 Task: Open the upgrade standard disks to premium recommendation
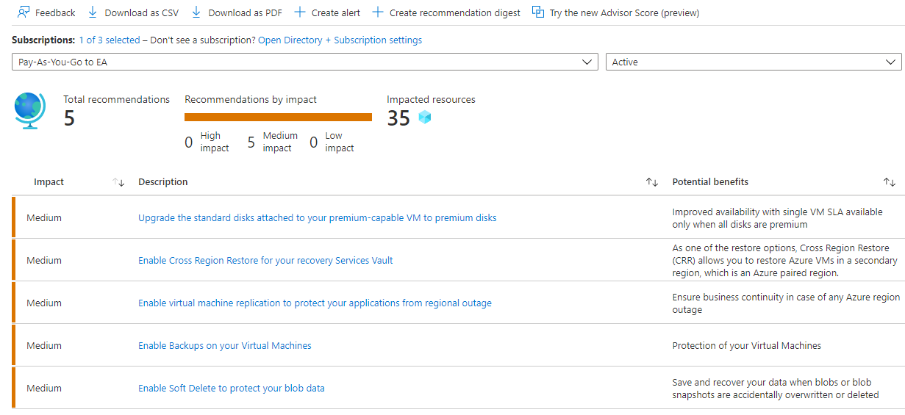[x=317, y=218]
